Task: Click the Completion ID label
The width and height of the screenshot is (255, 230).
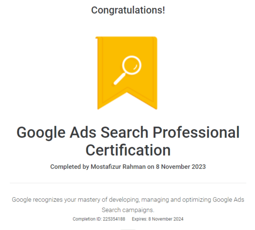Action: [86, 219]
